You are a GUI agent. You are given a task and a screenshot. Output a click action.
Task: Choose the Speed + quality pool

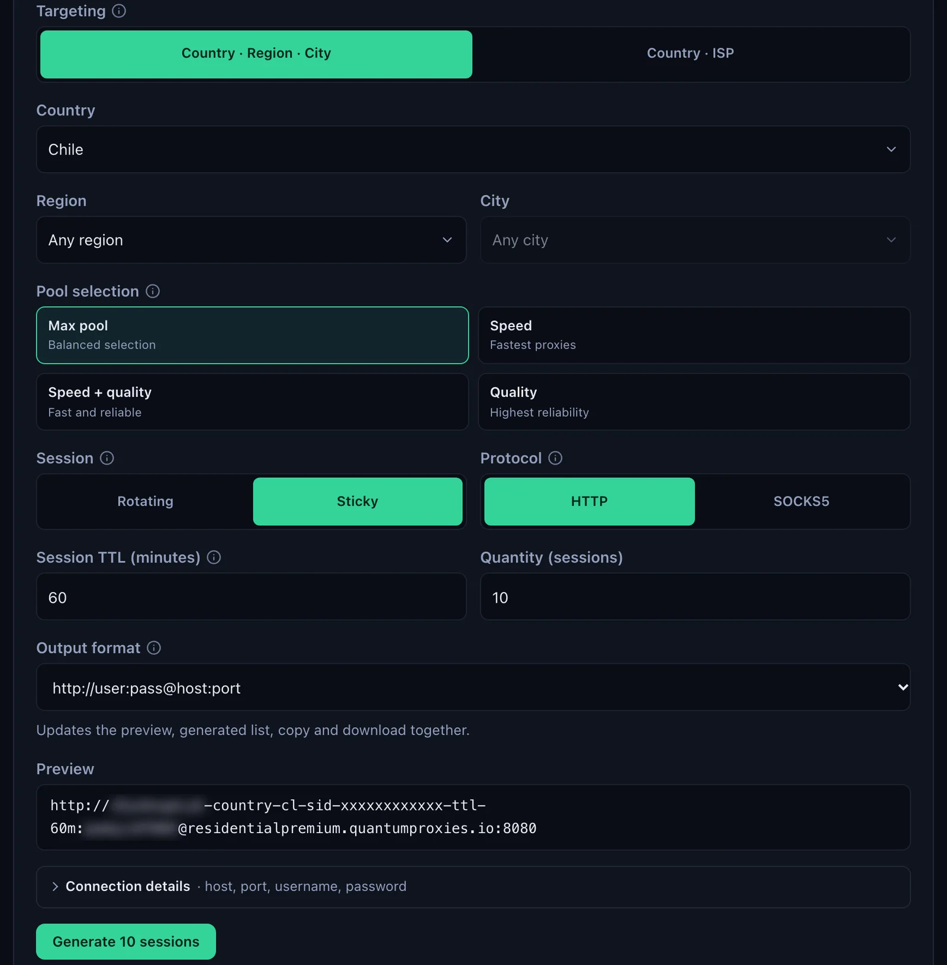click(x=252, y=402)
